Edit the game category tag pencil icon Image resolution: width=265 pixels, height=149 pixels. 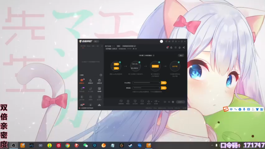pyautogui.click(x=116, y=49)
